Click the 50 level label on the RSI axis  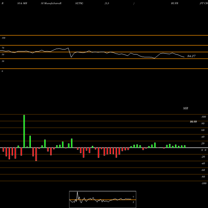3,54
